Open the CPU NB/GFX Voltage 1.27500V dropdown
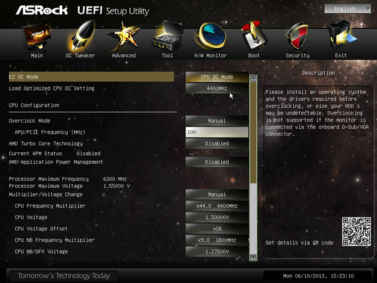 [217, 252]
